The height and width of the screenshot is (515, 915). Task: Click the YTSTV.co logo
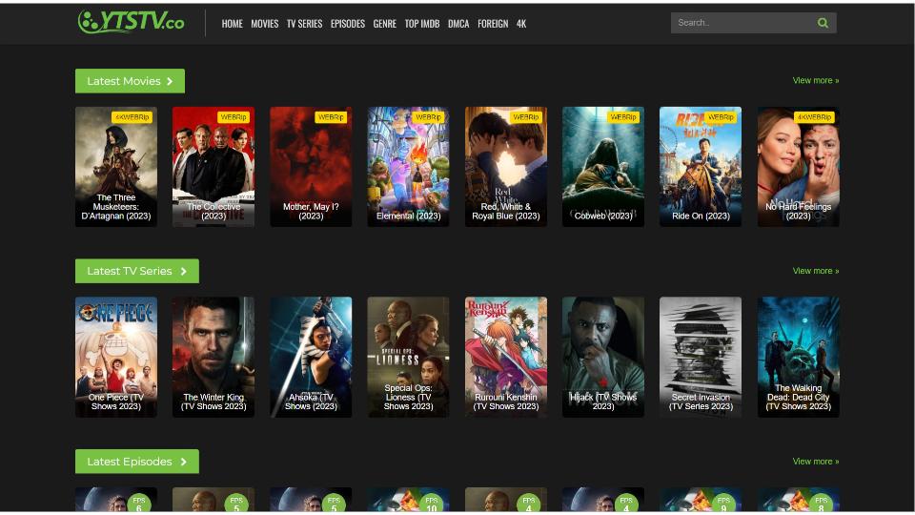pos(132,22)
